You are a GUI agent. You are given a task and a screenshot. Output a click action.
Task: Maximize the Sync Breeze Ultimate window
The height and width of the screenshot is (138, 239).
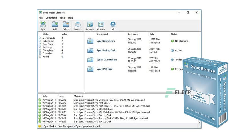pyautogui.click(x=188, y=13)
